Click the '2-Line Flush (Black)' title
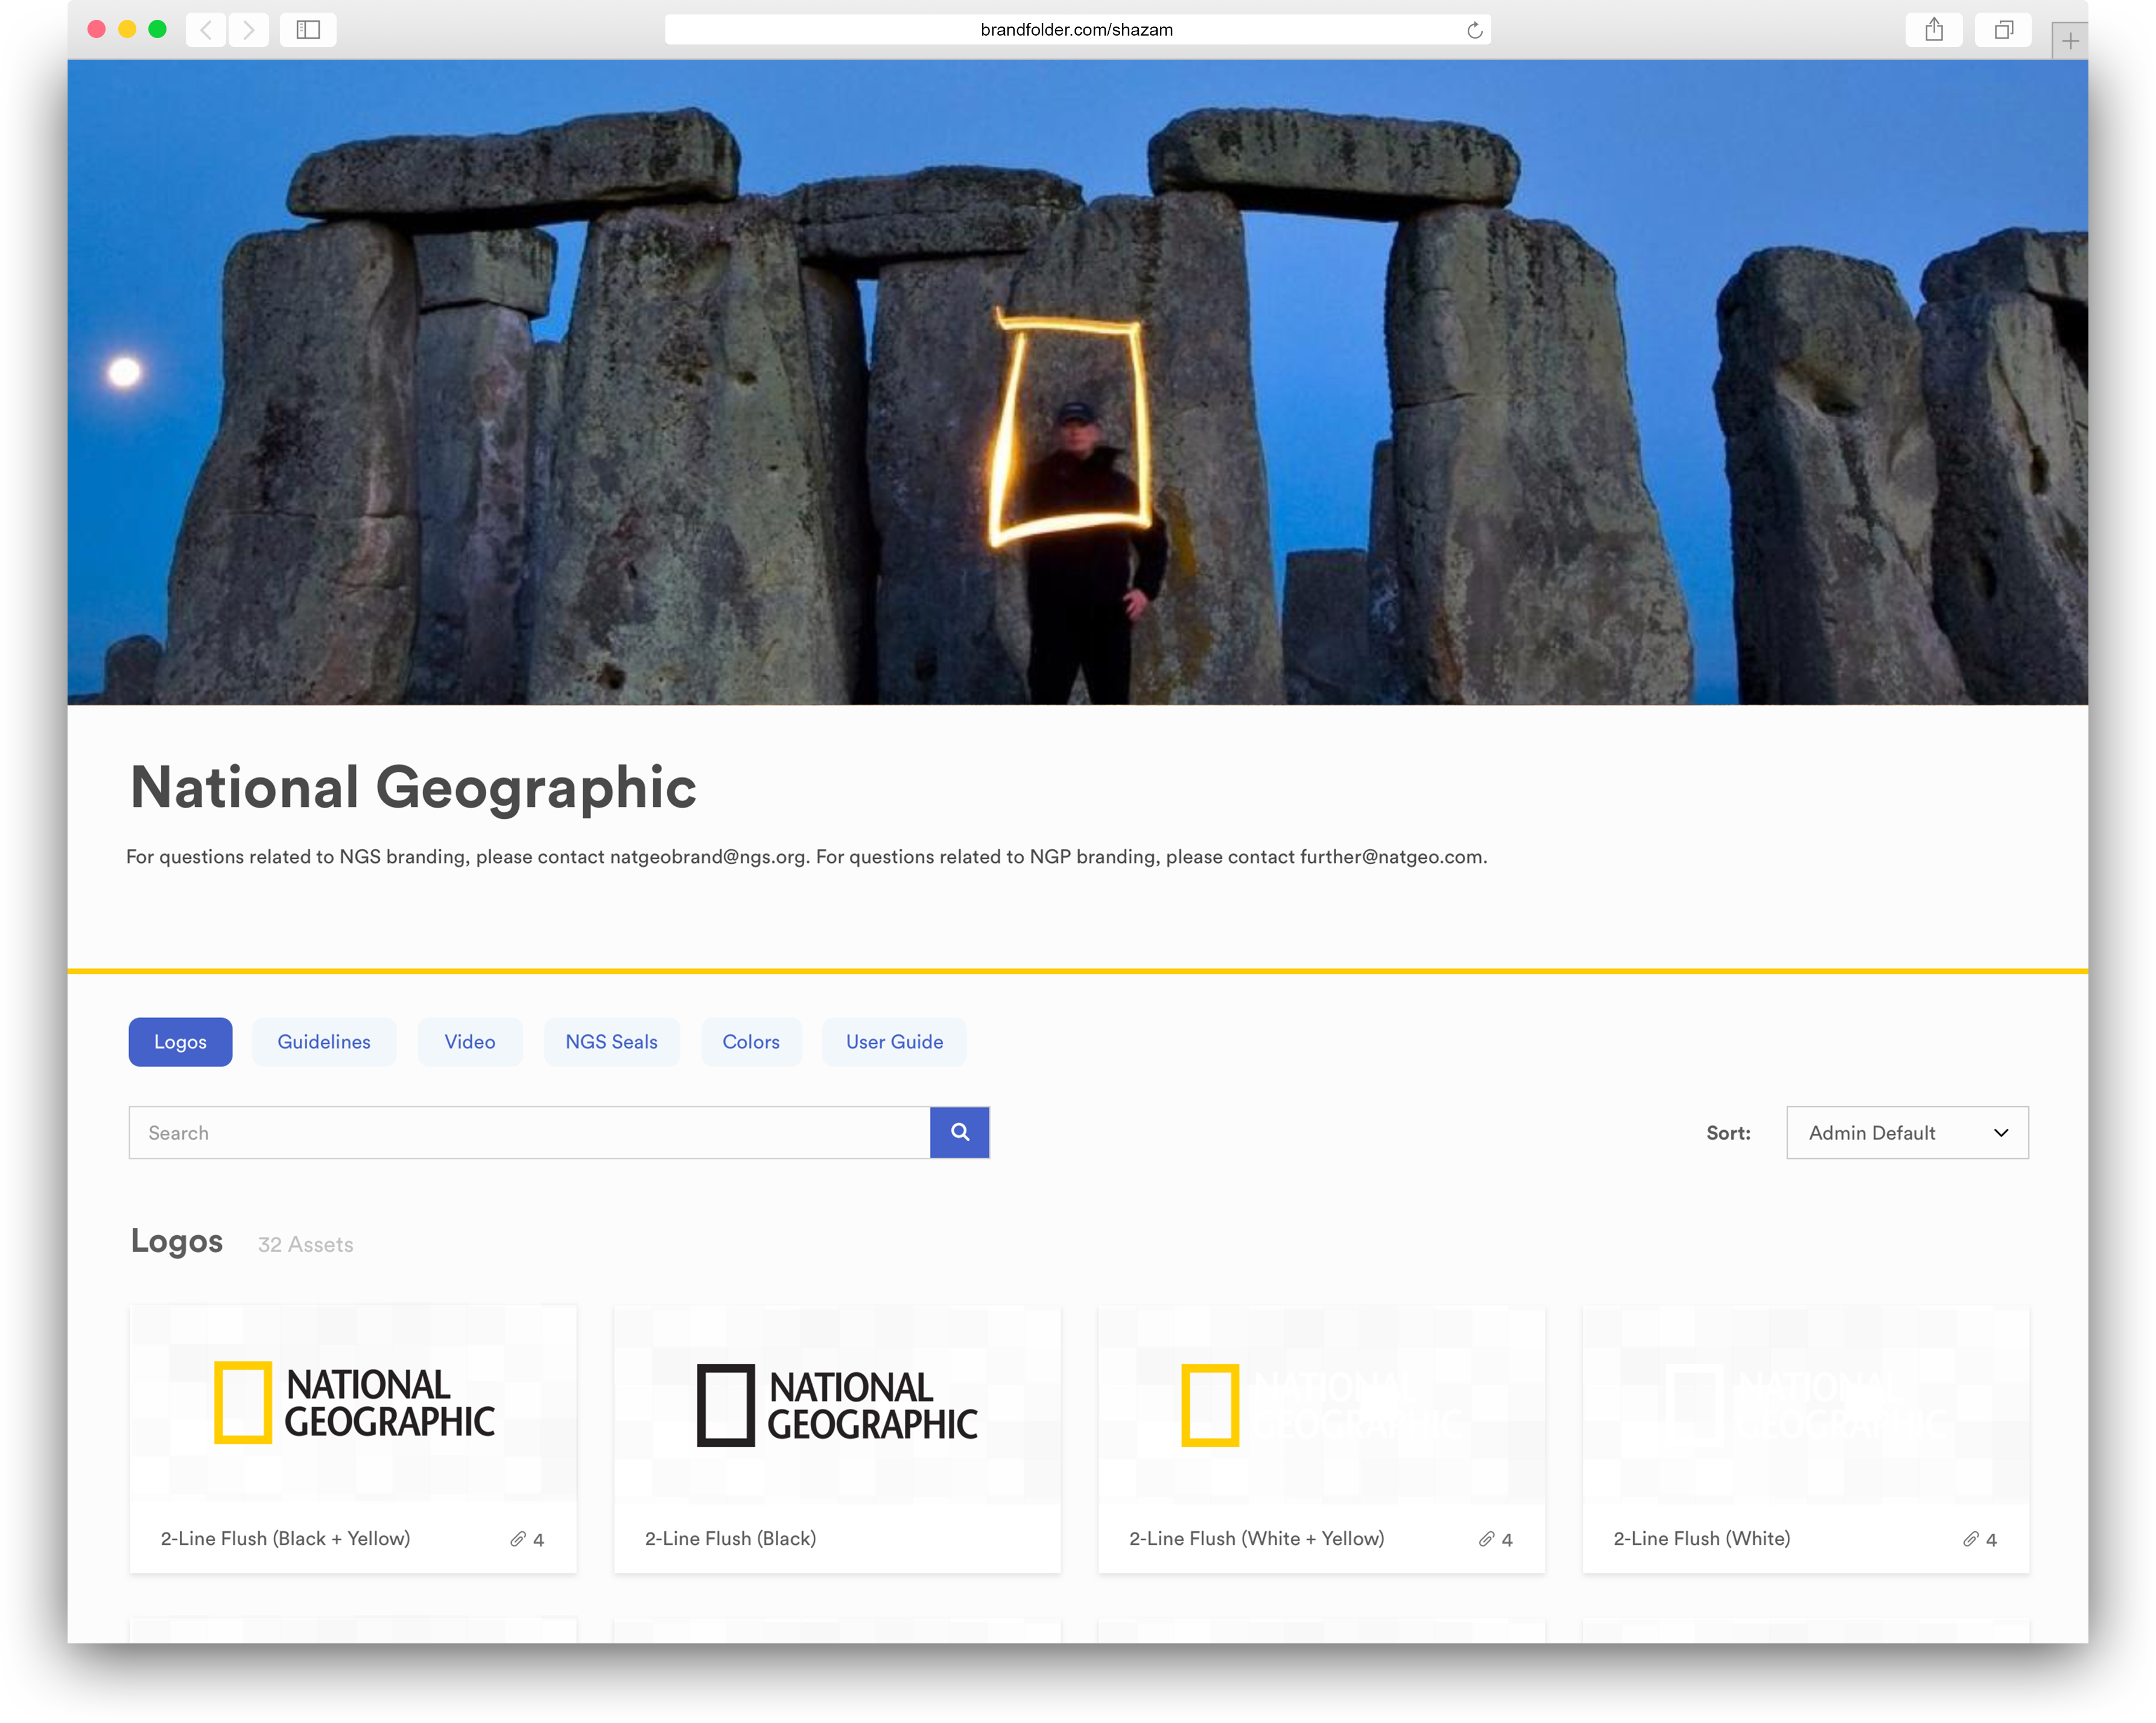 tap(731, 1538)
